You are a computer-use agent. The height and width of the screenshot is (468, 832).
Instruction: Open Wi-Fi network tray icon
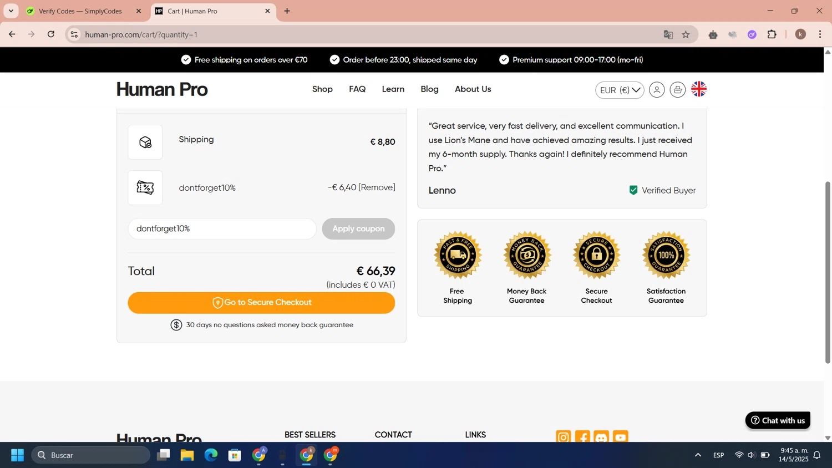pos(739,455)
